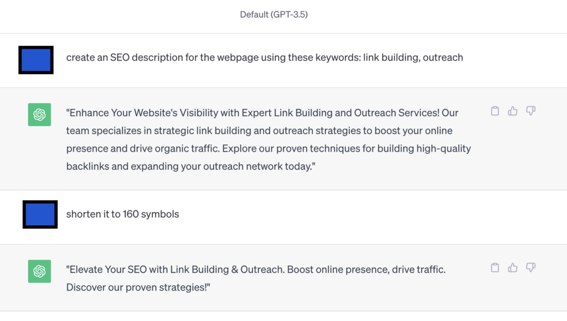Click the ChatGPT logo beside the shortened response
The width and height of the screenshot is (567, 321).
(x=39, y=271)
